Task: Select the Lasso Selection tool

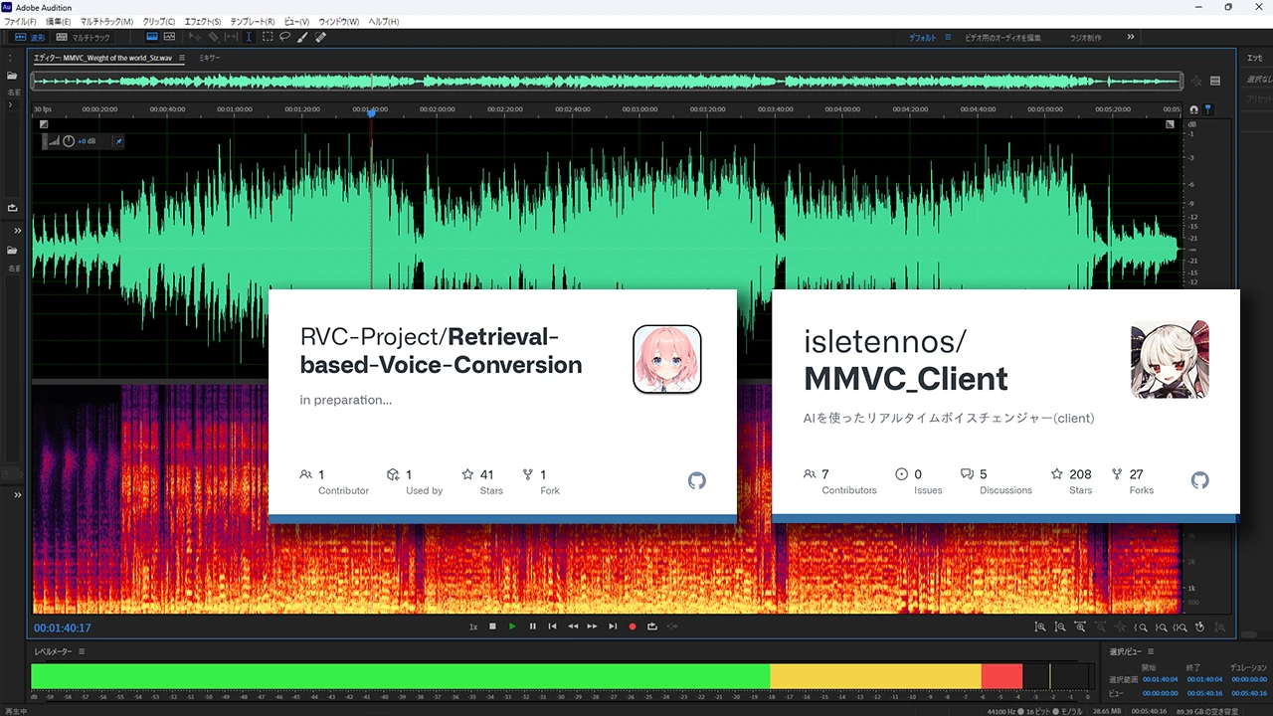Action: [284, 37]
